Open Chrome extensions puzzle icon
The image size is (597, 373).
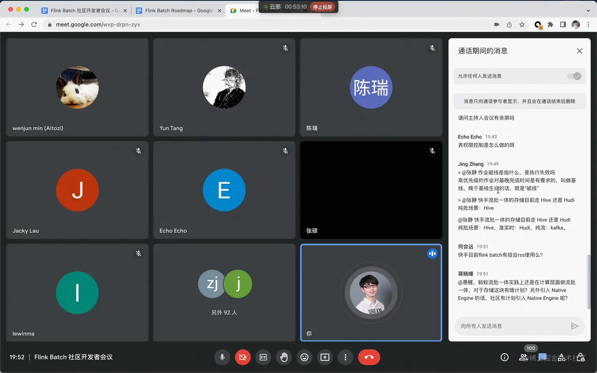[x=550, y=24]
